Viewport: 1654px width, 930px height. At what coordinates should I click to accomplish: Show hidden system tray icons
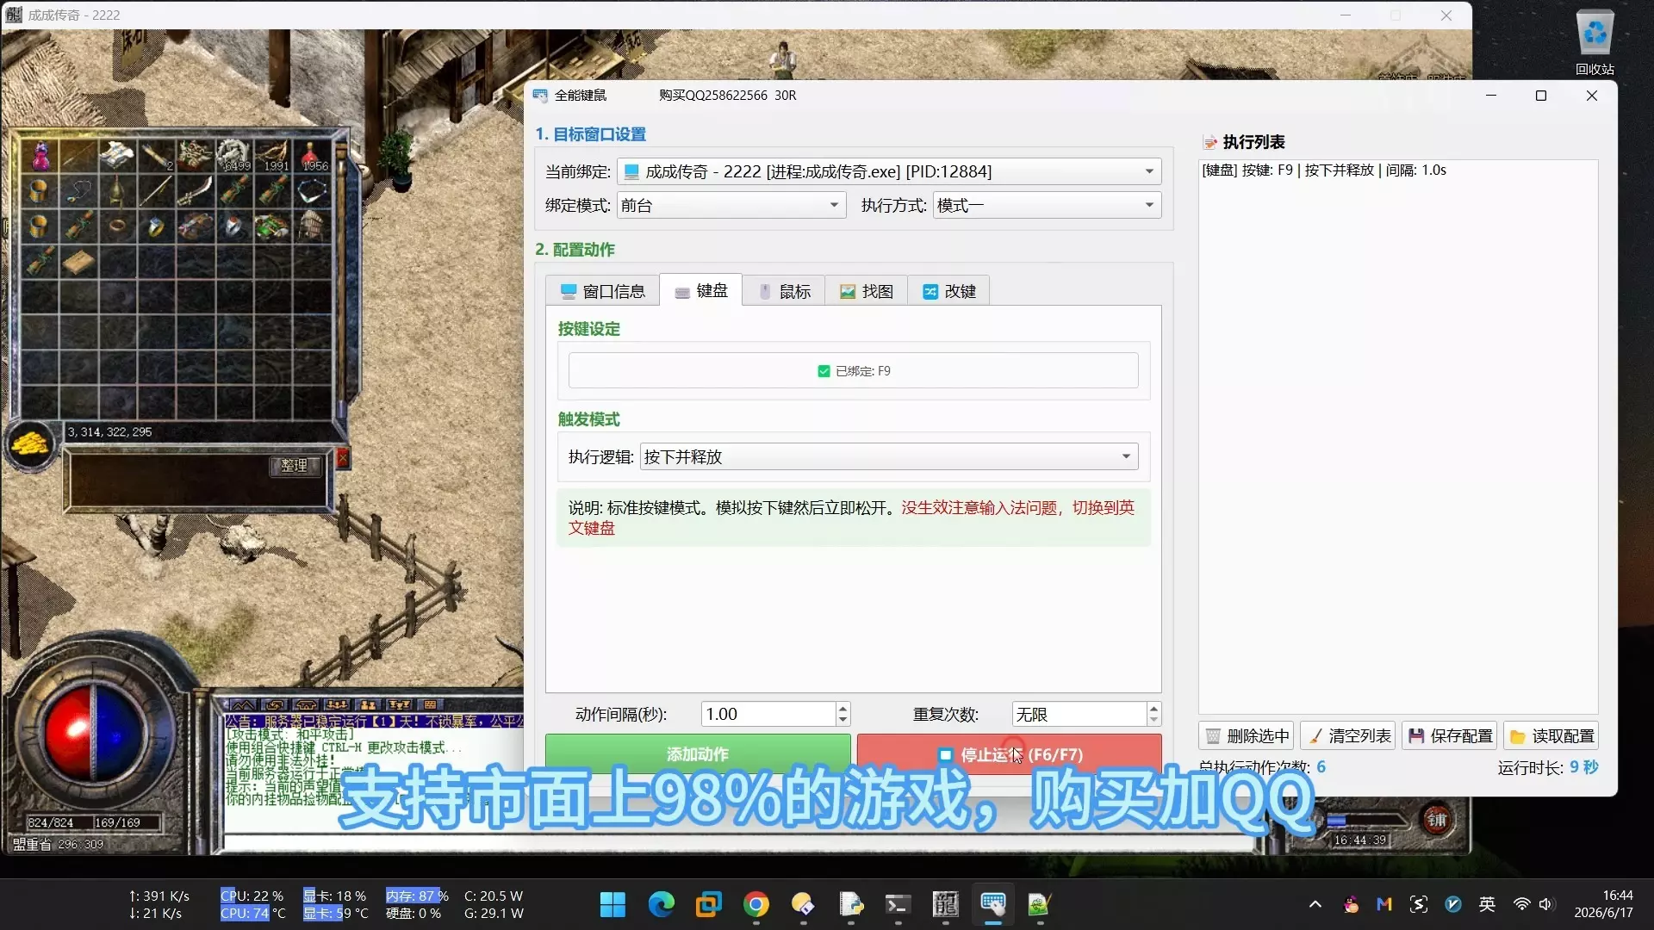(x=1315, y=904)
